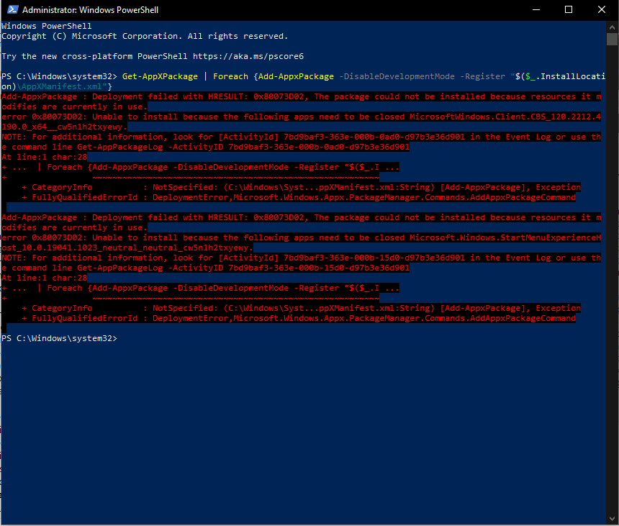Select the highlighted AppXManifest.xml text
Screen dimensions: 619x526
pyautogui.click(x=53, y=85)
